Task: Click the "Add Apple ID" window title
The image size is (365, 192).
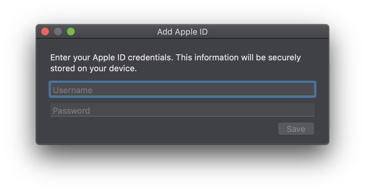Action: [182, 32]
